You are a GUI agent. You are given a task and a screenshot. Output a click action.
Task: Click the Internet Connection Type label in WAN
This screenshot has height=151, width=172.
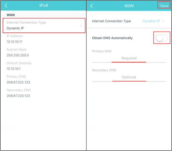point(111,21)
